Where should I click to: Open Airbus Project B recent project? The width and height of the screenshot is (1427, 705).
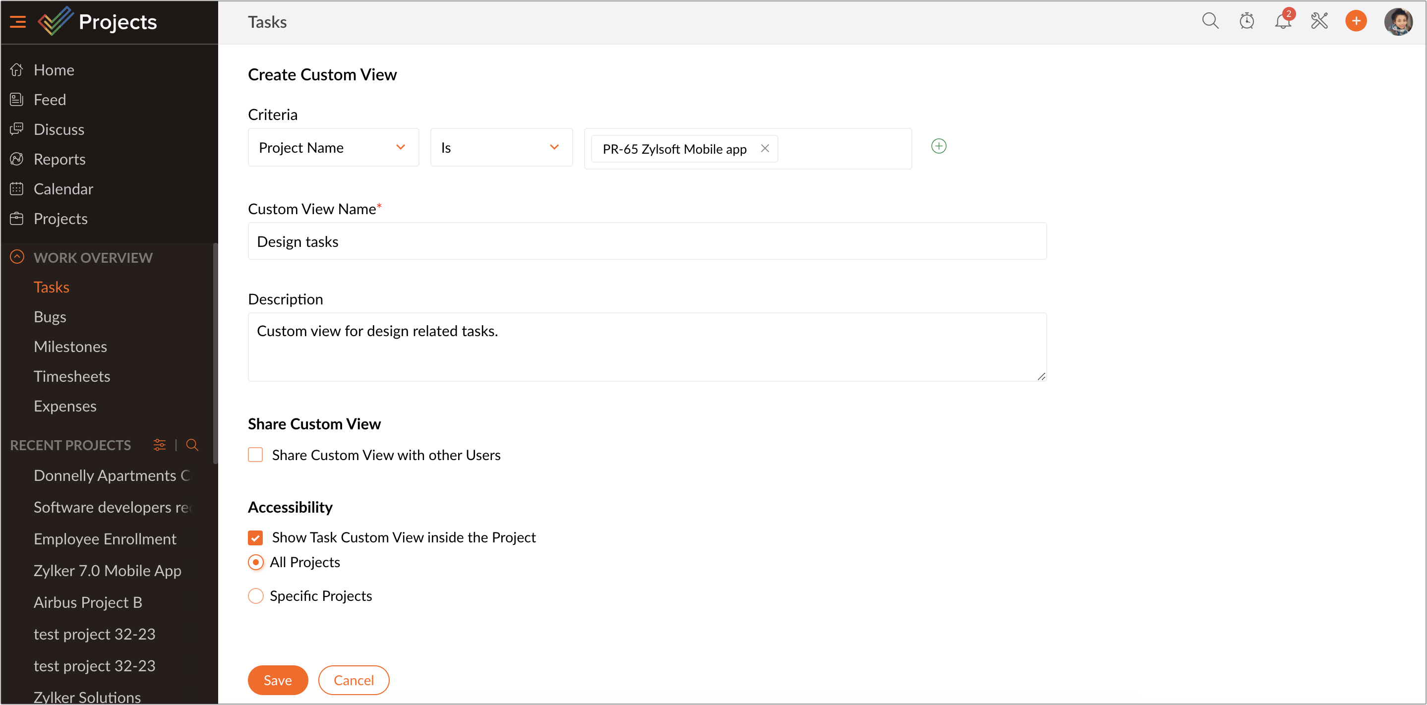(88, 602)
